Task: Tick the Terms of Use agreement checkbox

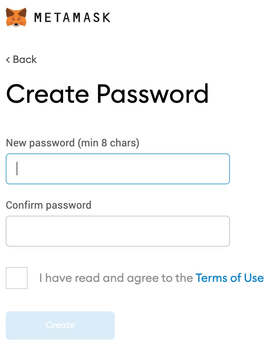Action: click(x=17, y=278)
